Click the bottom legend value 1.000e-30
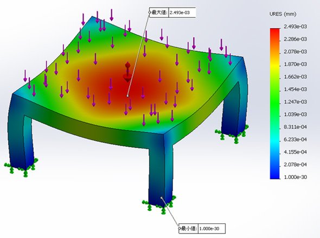The image size is (320, 238). [295, 177]
